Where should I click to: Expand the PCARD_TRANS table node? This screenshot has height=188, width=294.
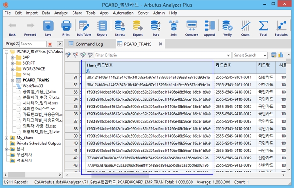[13, 81]
